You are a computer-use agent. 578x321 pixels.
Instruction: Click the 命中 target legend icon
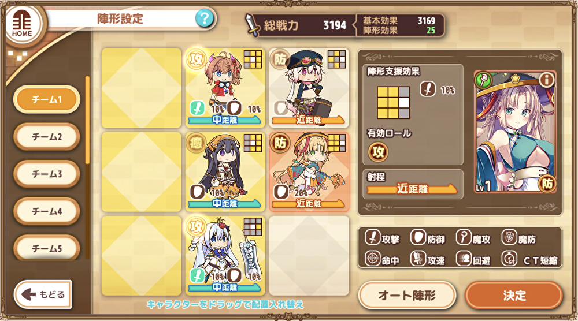coord(373,259)
